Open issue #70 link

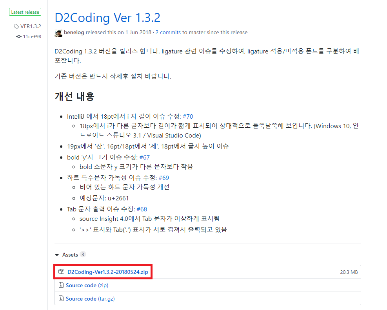[x=188, y=117]
